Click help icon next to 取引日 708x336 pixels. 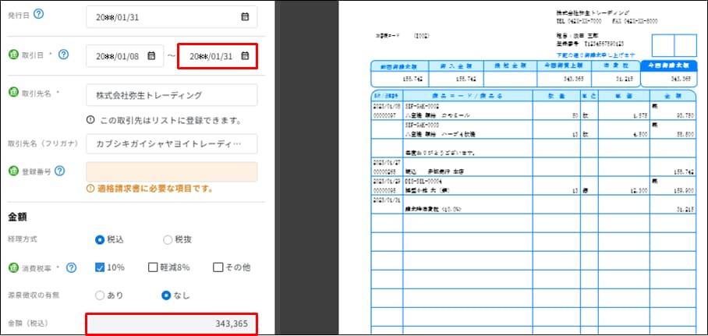pos(63,55)
